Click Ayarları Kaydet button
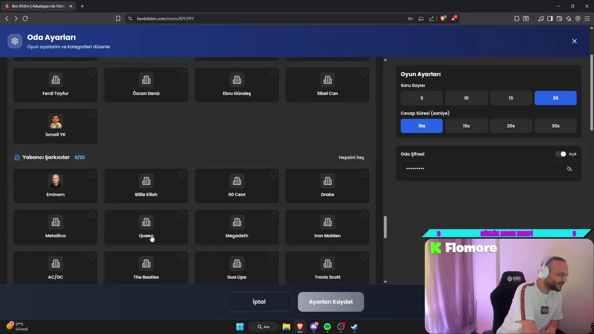 pos(331,302)
